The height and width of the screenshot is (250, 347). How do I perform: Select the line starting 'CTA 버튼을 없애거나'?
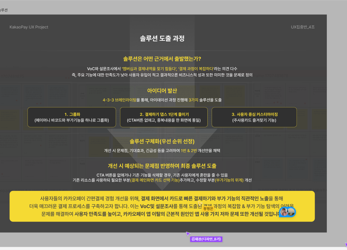tap(162, 175)
